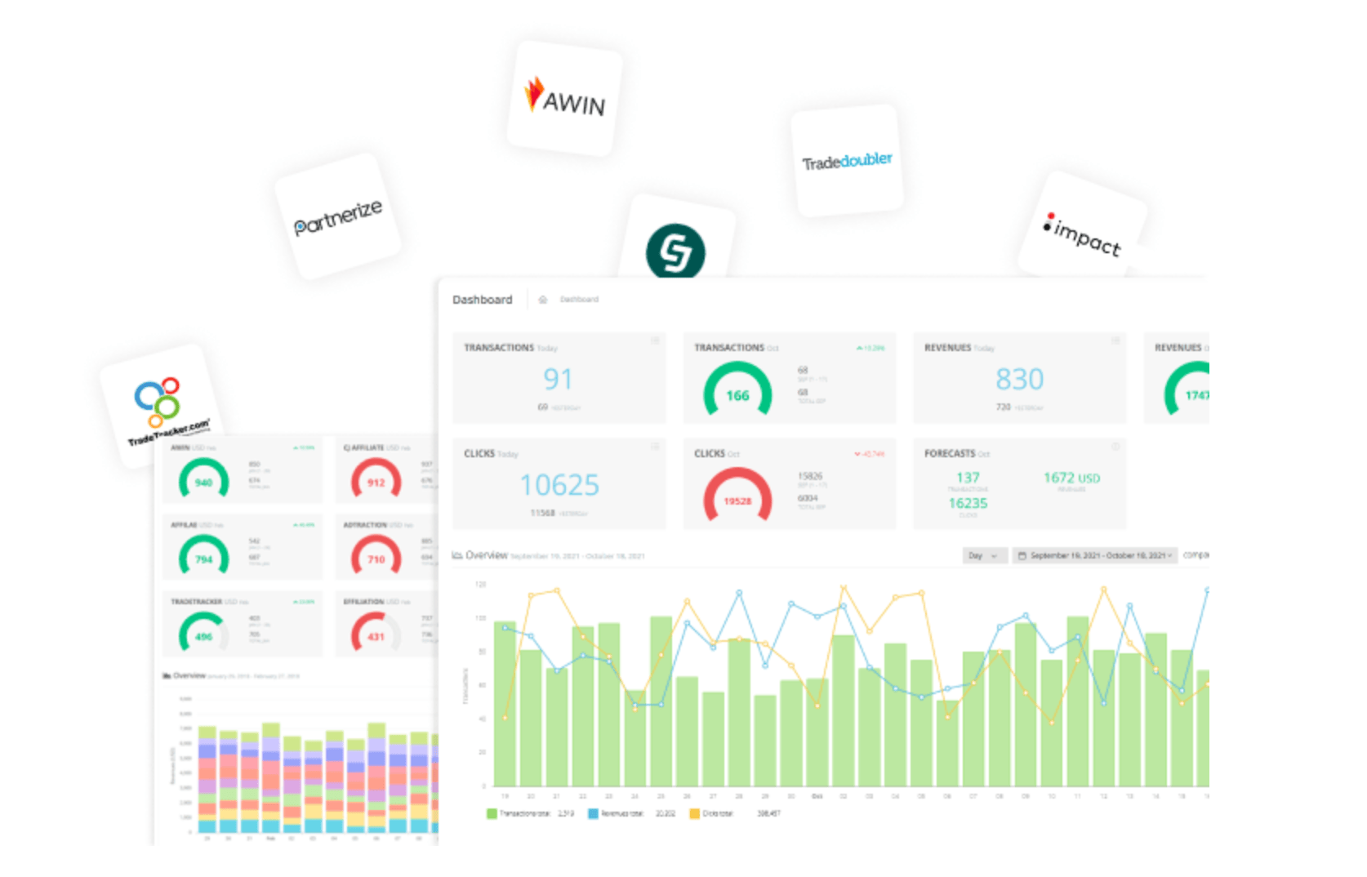The width and height of the screenshot is (1367, 877).
Task: Click the 720 yesterday revenues value
Action: click(1004, 407)
